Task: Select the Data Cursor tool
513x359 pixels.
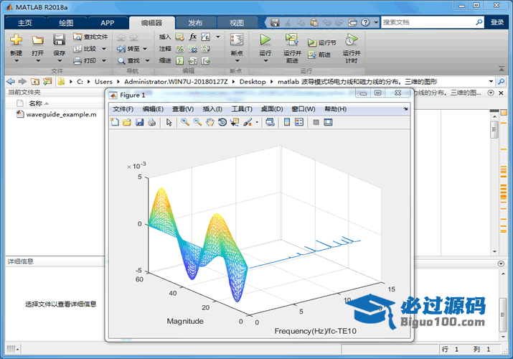Action: (235, 122)
